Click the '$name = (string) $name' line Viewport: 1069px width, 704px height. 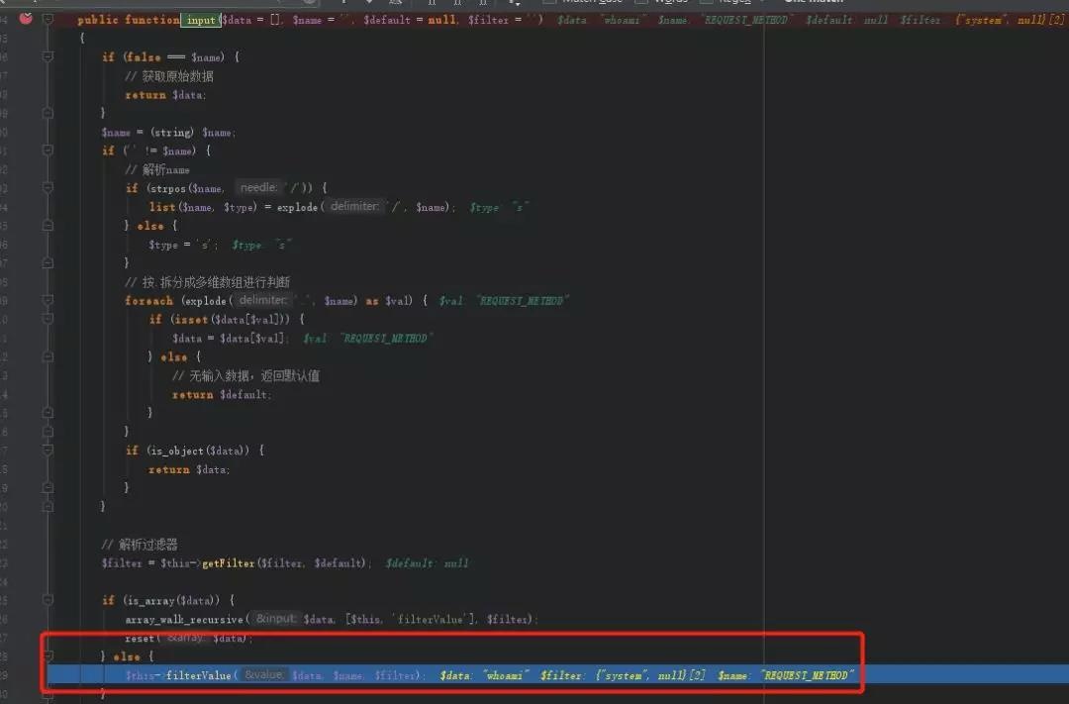pos(168,132)
